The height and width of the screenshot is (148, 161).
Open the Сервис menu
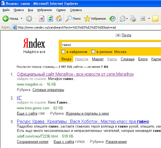(x=61, y=10)
